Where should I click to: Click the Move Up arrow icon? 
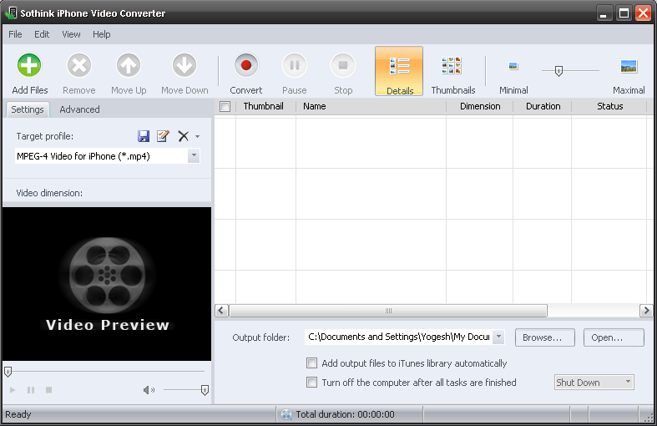coord(129,65)
